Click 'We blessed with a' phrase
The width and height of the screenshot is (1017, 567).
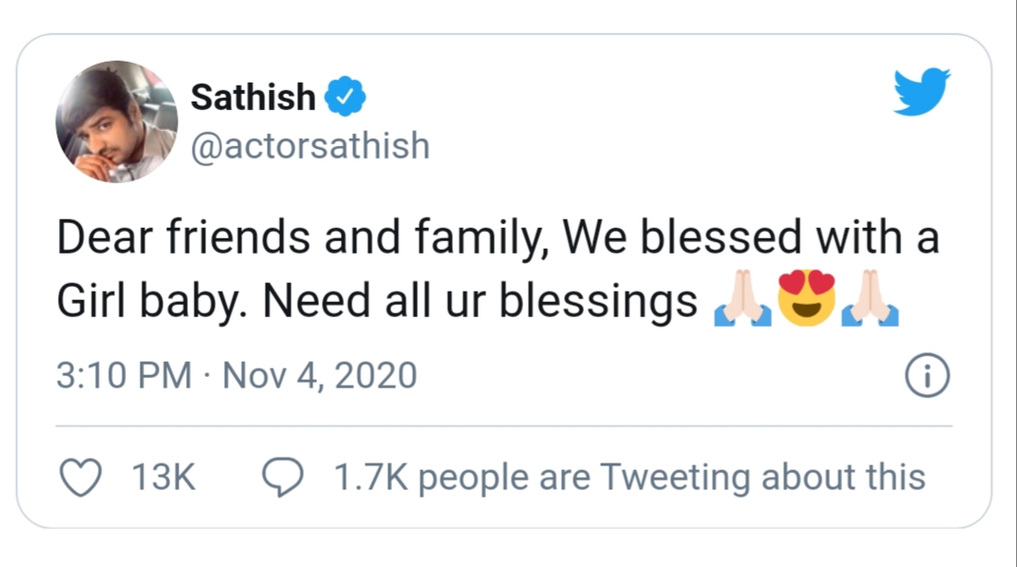751,237
